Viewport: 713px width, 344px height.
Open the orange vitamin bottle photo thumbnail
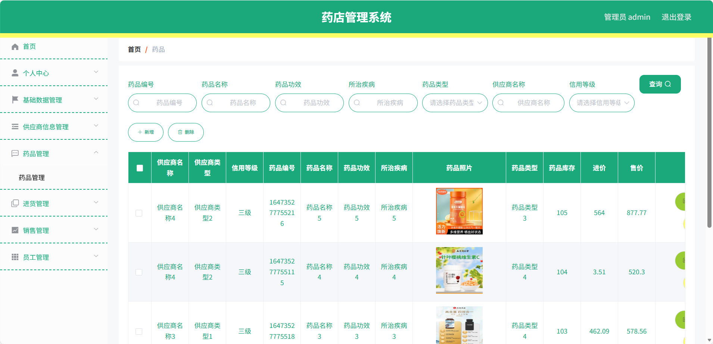click(x=459, y=211)
